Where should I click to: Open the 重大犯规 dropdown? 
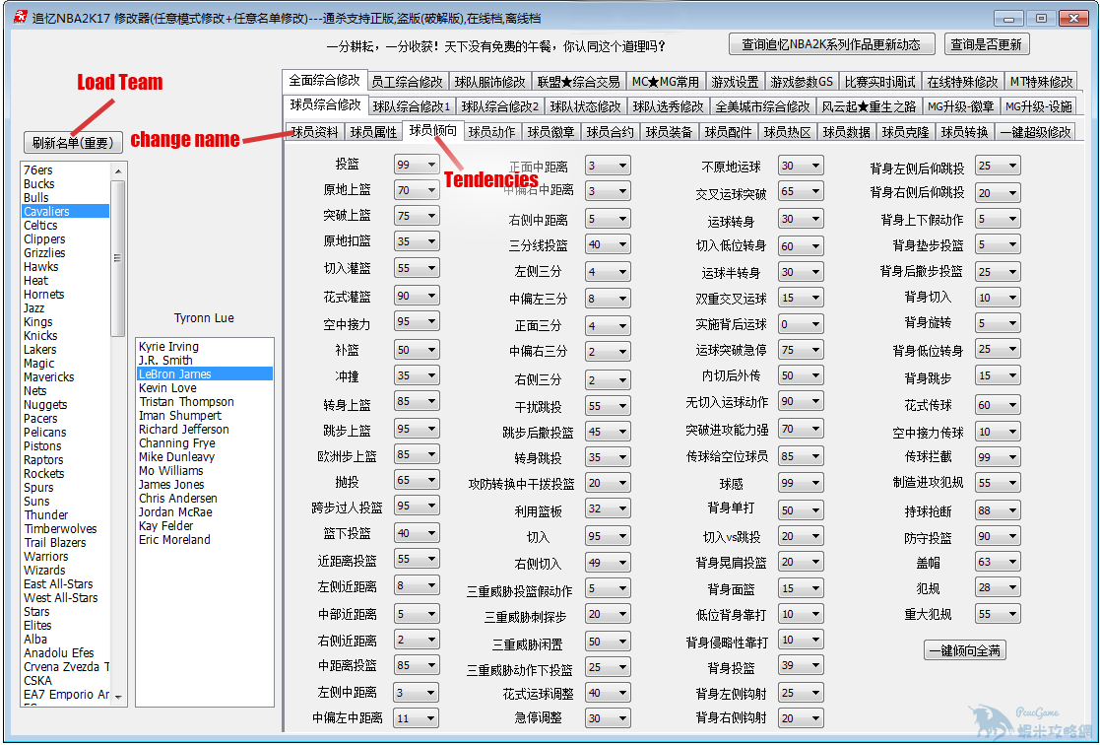tap(999, 614)
